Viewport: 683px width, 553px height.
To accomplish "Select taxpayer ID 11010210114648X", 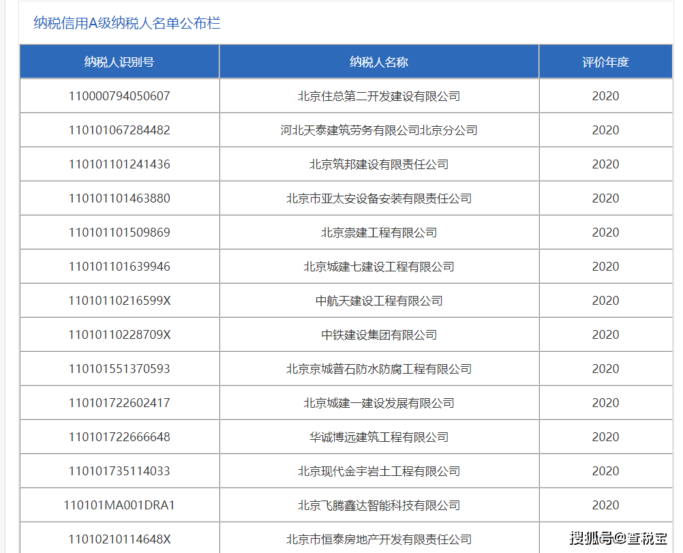I will point(119,539).
